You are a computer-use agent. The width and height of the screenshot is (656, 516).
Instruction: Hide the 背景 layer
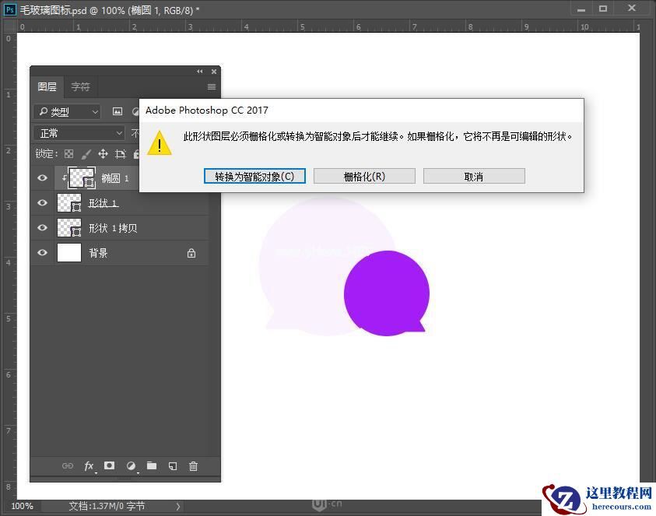point(43,252)
